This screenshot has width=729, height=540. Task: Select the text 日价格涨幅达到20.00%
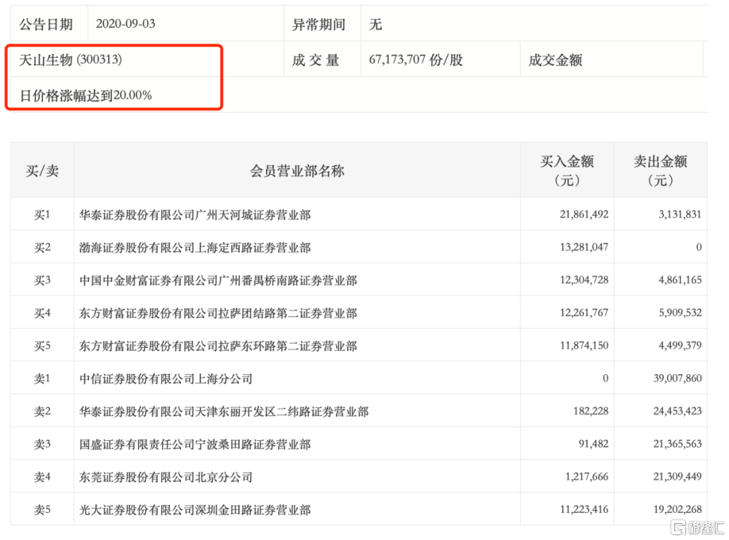point(86,95)
